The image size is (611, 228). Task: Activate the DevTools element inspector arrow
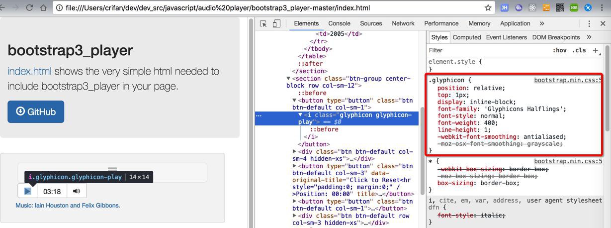263,23
